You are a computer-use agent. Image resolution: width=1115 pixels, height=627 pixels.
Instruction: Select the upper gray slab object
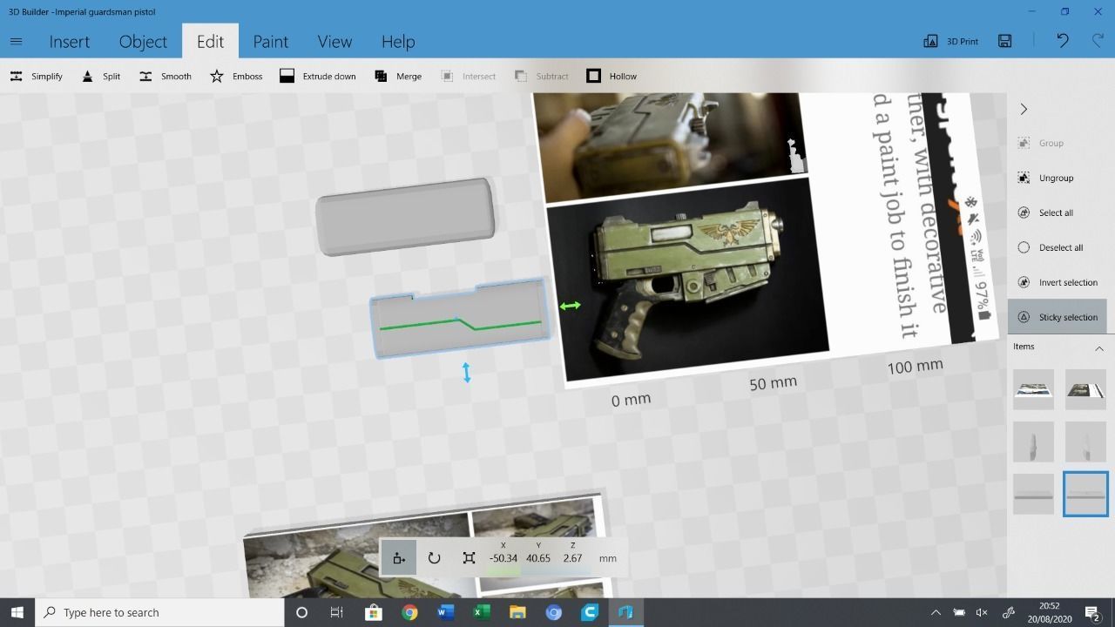pos(406,217)
